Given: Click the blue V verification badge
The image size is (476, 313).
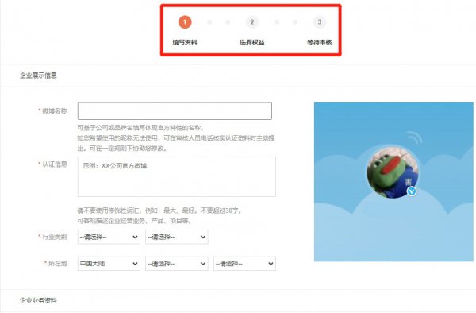Looking at the screenshot, I should pyautogui.click(x=412, y=191).
